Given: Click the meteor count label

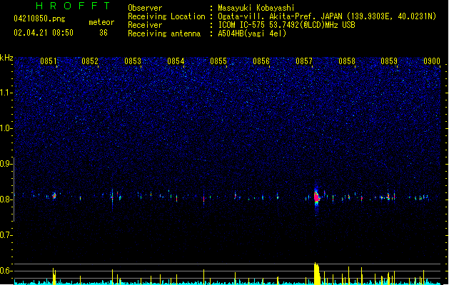Looking at the screenshot, I should click(101, 22).
